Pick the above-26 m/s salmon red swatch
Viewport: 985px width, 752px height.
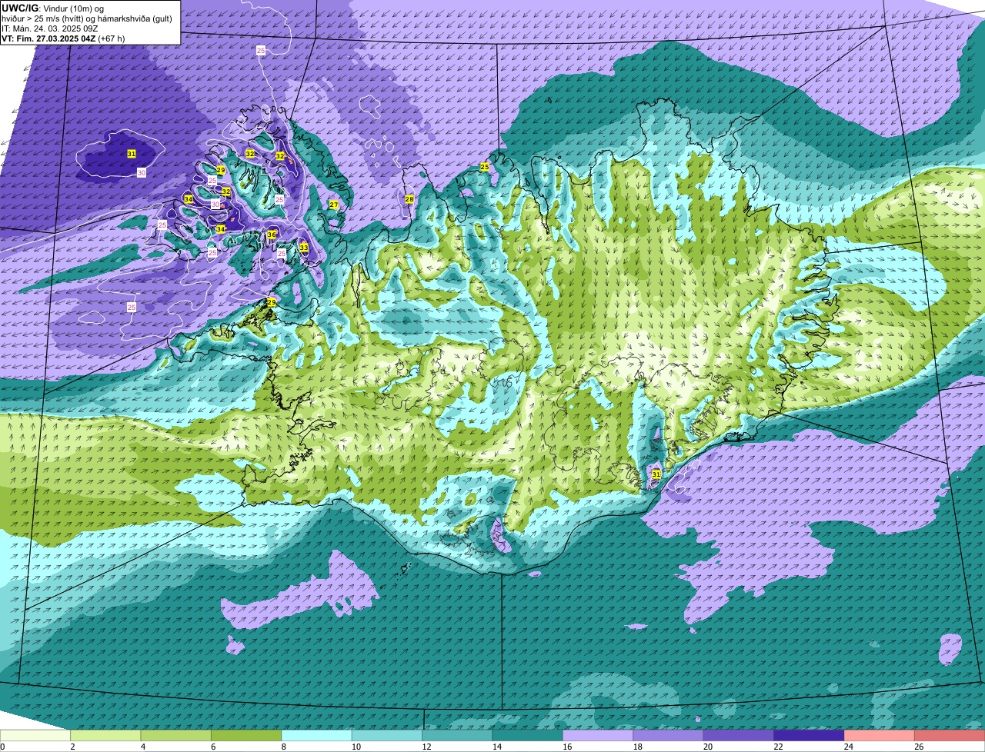pos(950,735)
